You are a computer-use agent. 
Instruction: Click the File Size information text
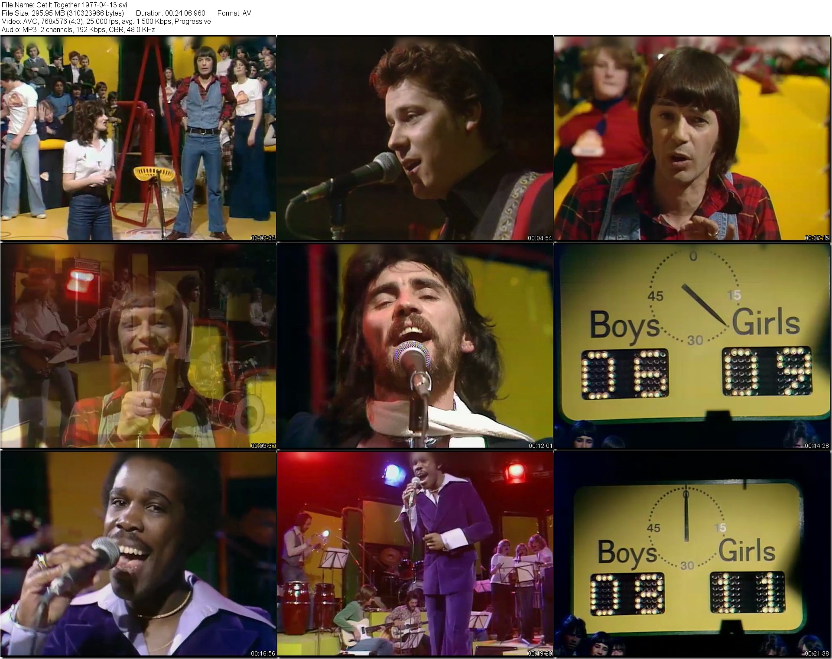(x=63, y=13)
